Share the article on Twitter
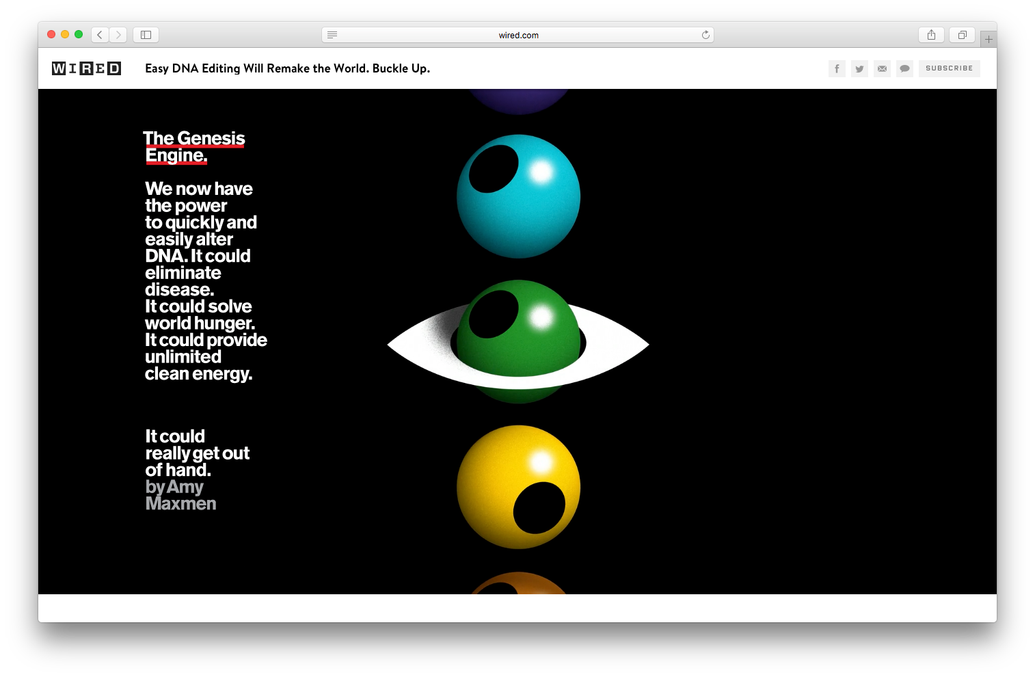 point(859,68)
